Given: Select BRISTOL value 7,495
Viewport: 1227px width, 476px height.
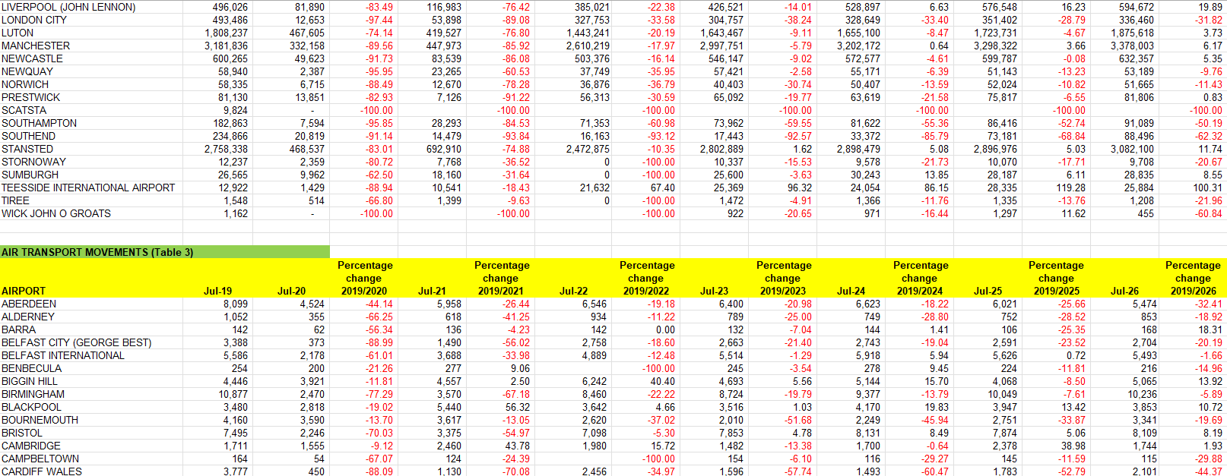Looking at the screenshot, I should pyautogui.click(x=236, y=433).
